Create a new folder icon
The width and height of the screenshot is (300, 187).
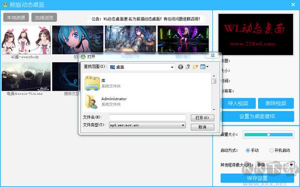coord(195,67)
